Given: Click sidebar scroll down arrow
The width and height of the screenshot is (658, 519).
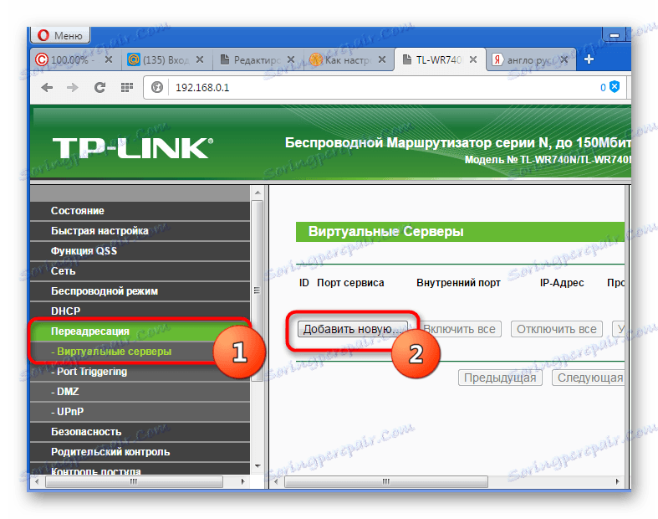Looking at the screenshot, I should pyautogui.click(x=258, y=466).
